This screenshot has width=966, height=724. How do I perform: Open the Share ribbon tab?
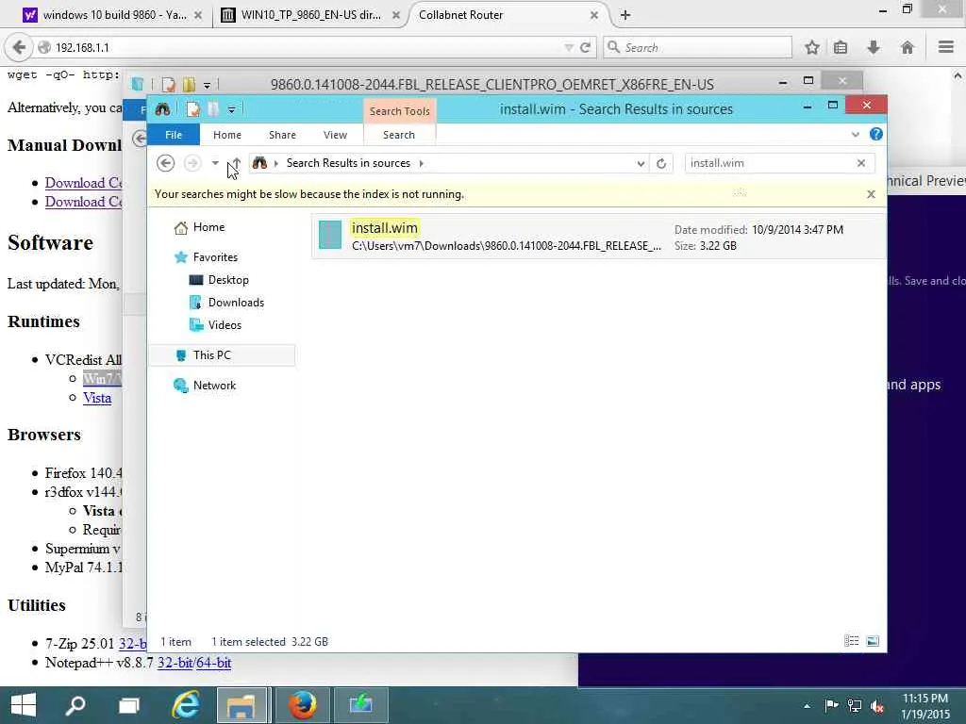[x=282, y=135]
